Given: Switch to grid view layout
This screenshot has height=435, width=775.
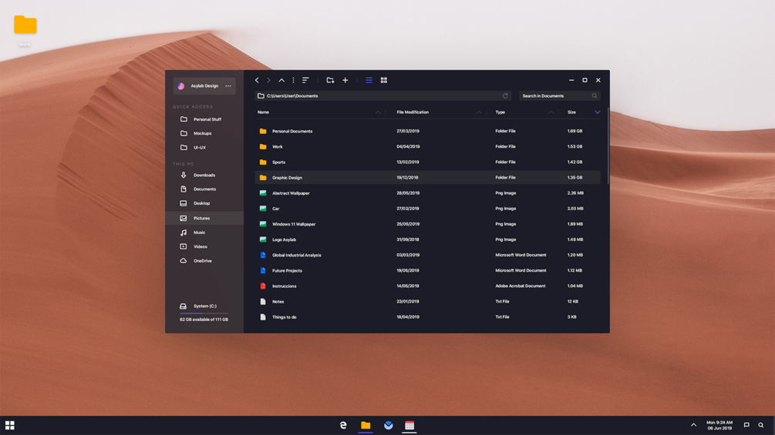Looking at the screenshot, I should click(383, 80).
